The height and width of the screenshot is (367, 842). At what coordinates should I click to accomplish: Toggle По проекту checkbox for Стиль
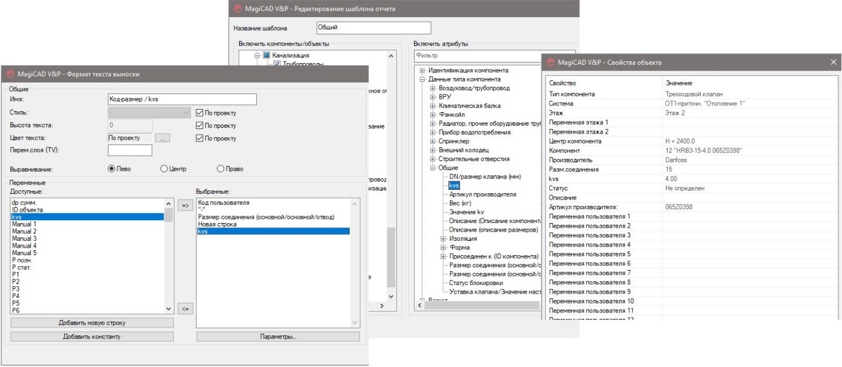click(200, 113)
